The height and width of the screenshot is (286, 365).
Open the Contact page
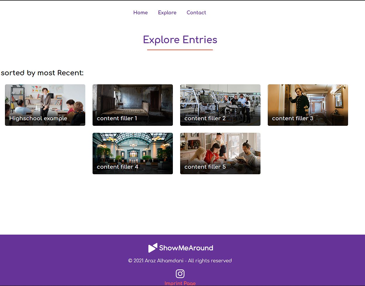(x=196, y=13)
